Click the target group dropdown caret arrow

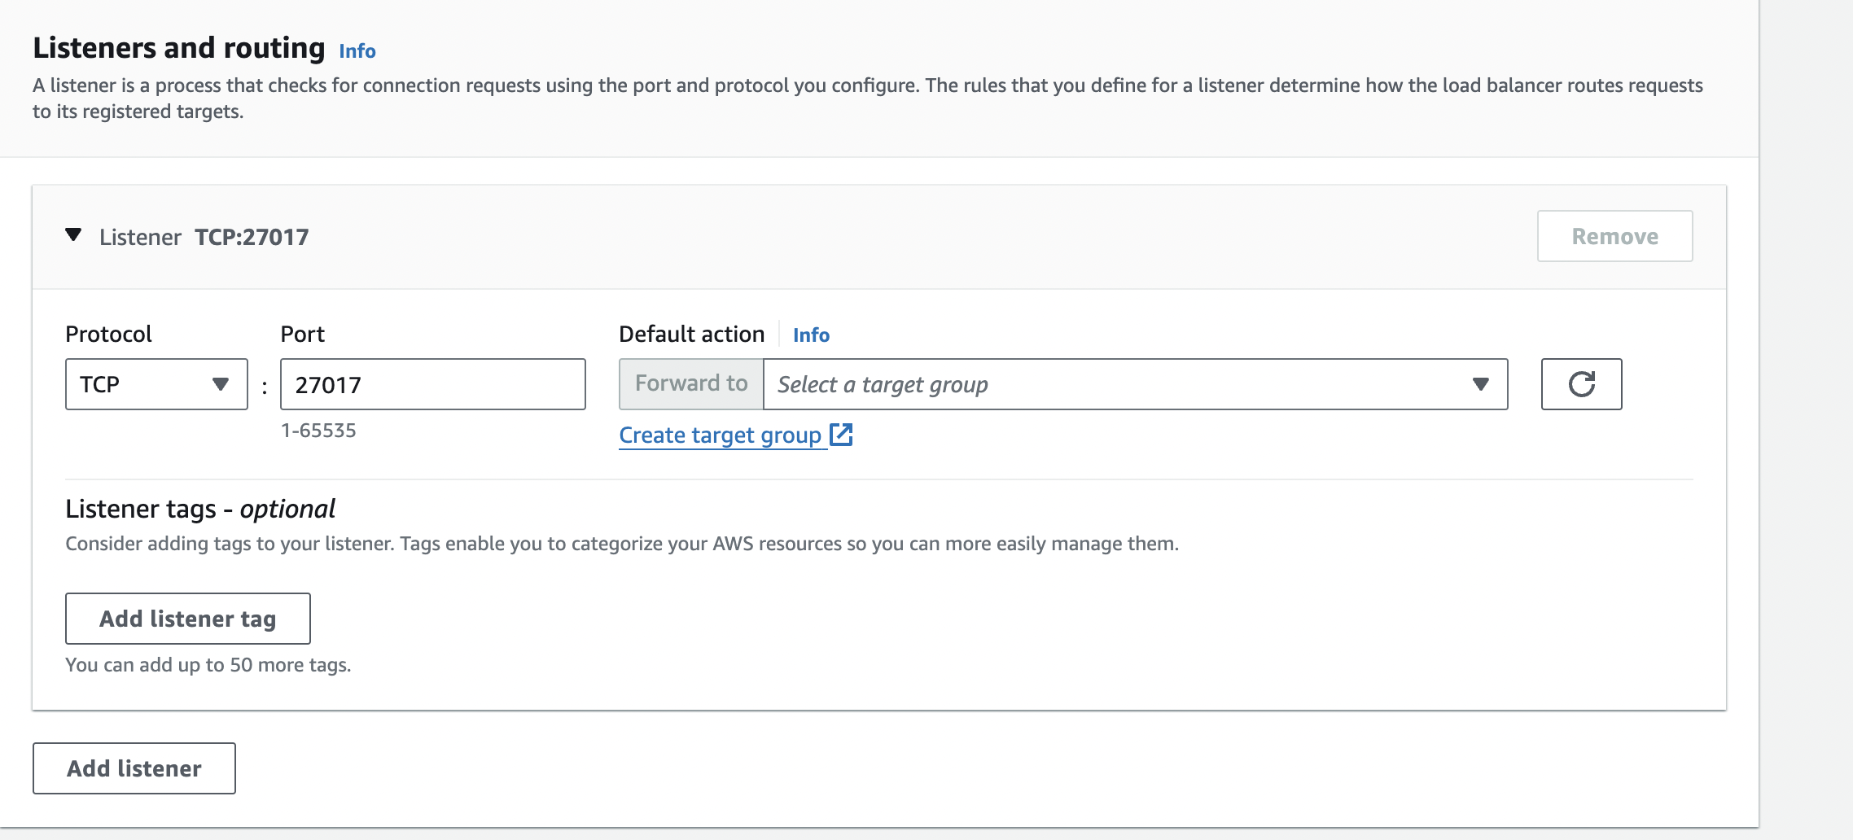[x=1480, y=384]
